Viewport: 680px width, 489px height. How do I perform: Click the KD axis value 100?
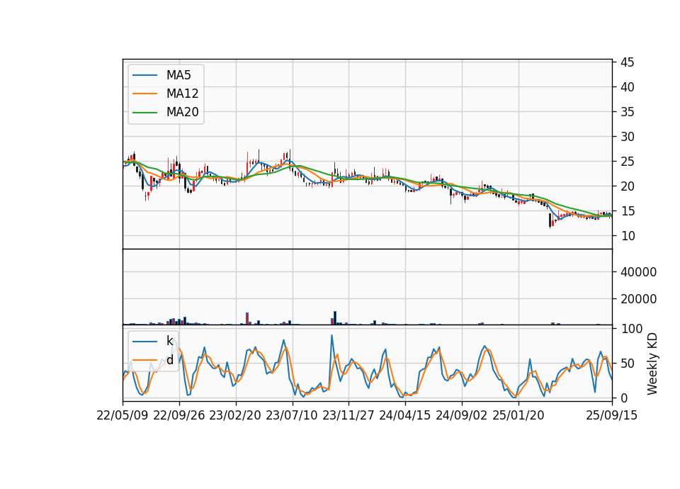(631, 329)
